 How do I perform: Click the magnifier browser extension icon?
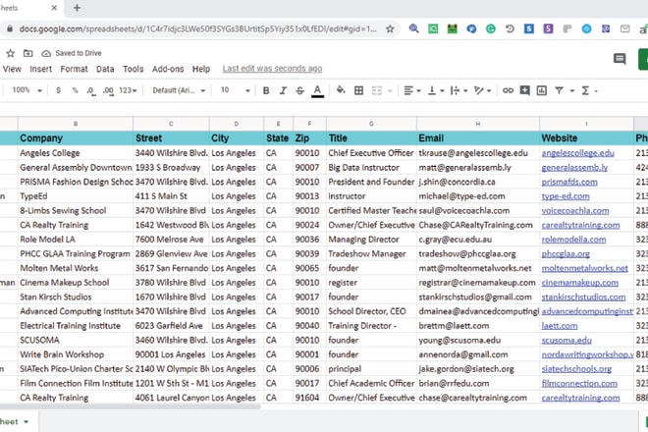coord(413,28)
